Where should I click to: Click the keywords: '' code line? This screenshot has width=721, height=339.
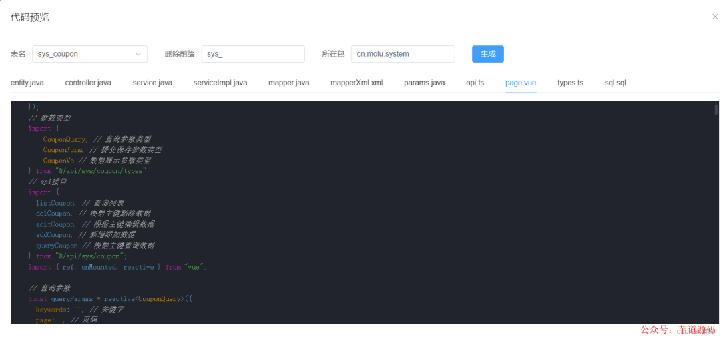click(x=80, y=310)
